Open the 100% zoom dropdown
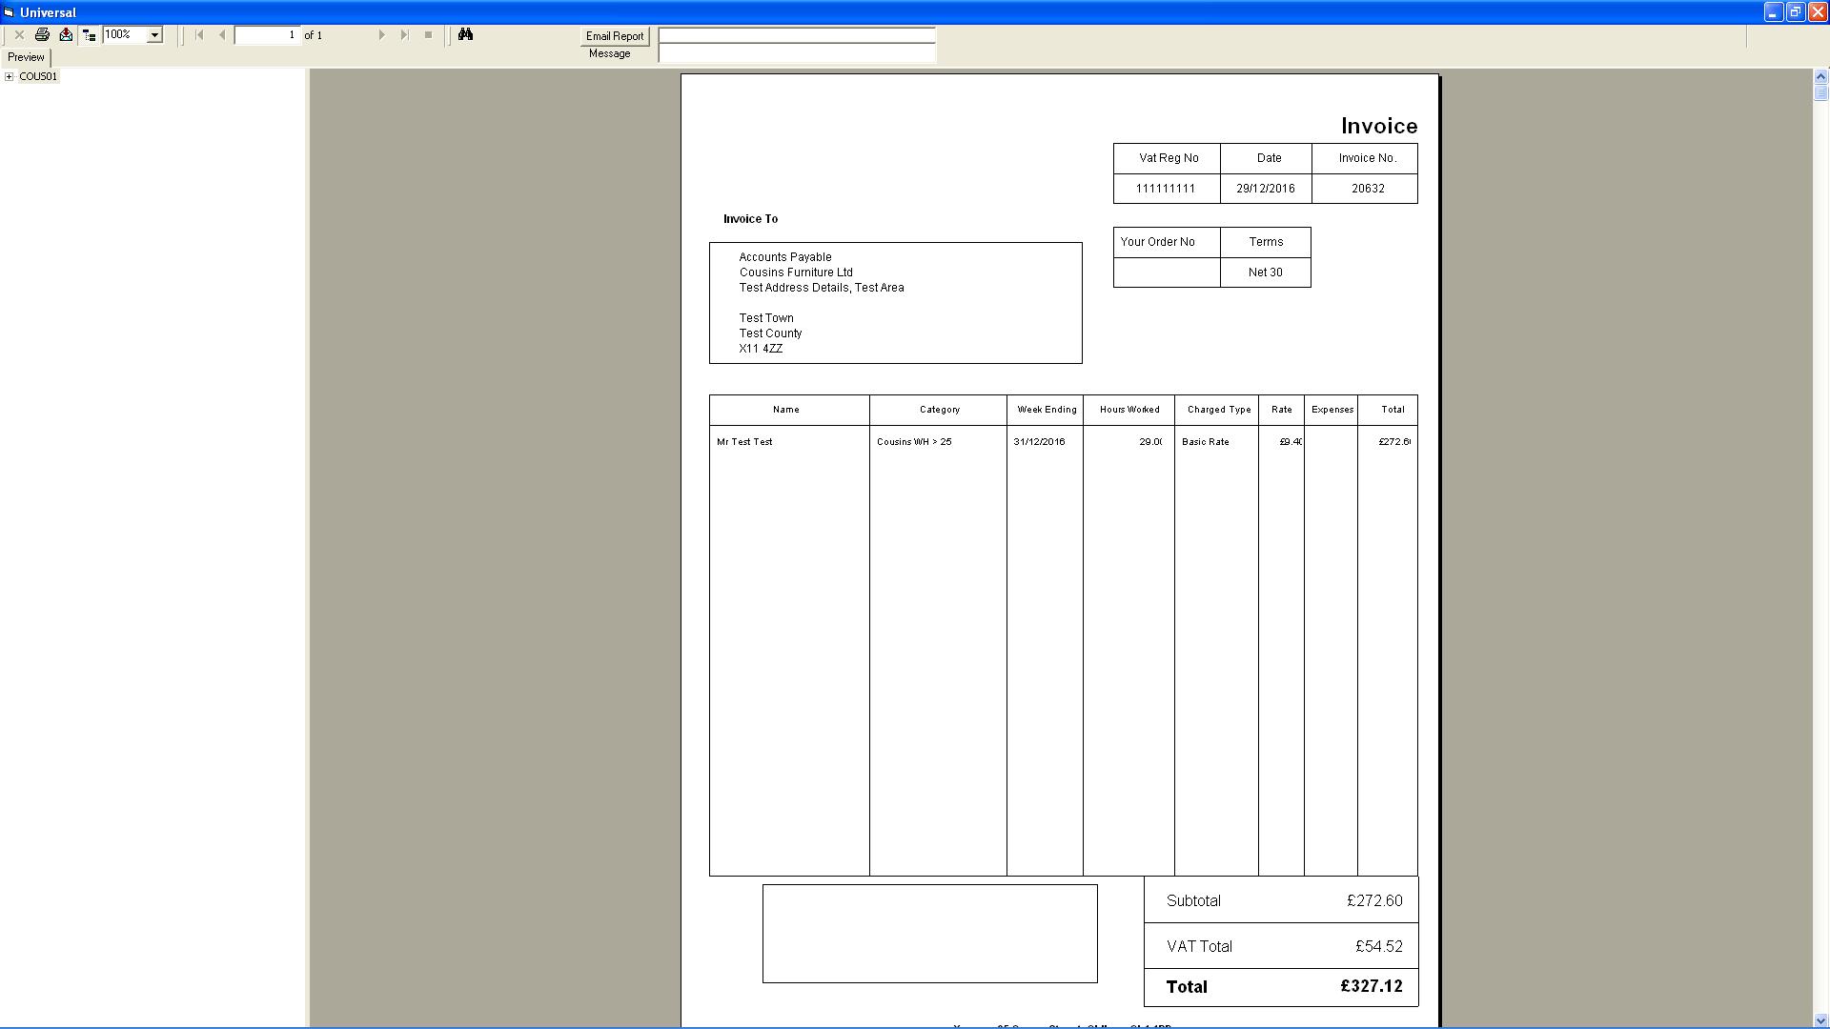1830x1029 pixels. pos(154,35)
